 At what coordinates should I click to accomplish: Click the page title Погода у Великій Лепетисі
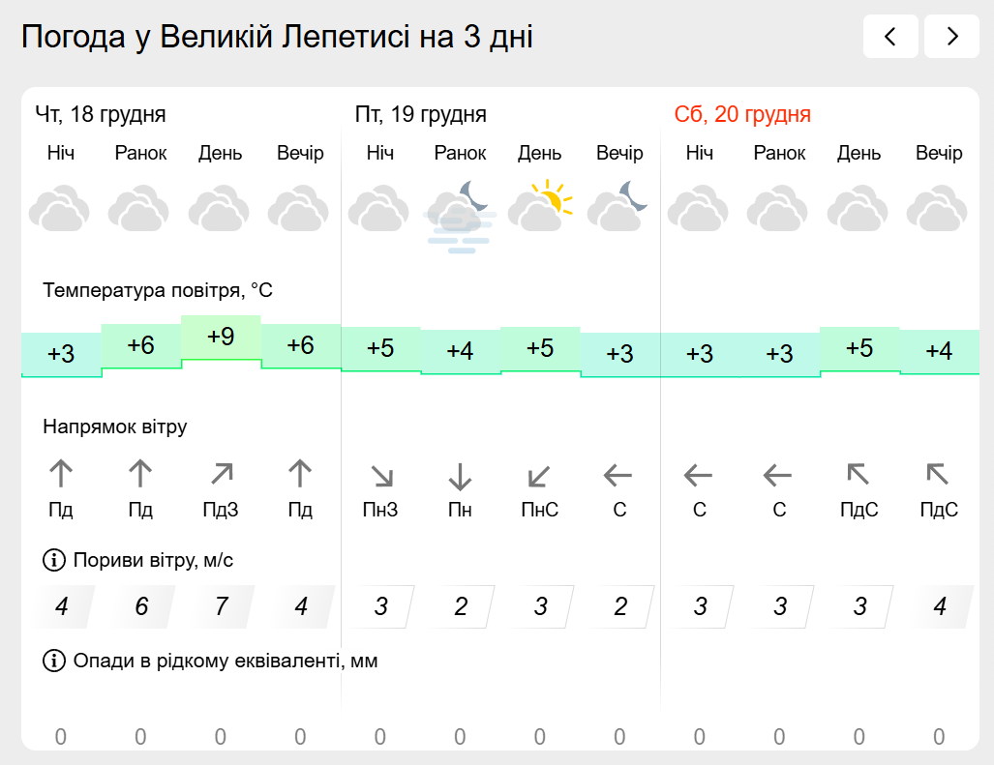277,37
